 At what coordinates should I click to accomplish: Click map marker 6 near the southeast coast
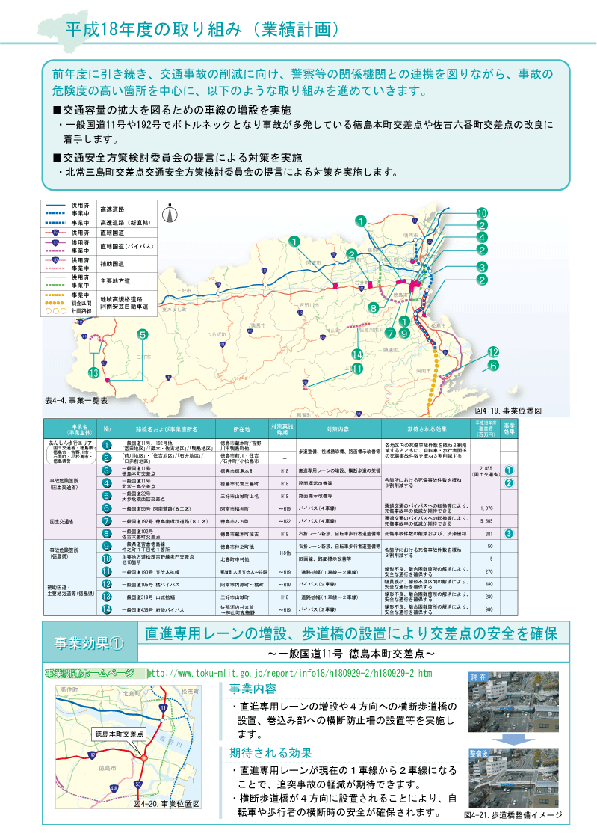[x=493, y=366]
